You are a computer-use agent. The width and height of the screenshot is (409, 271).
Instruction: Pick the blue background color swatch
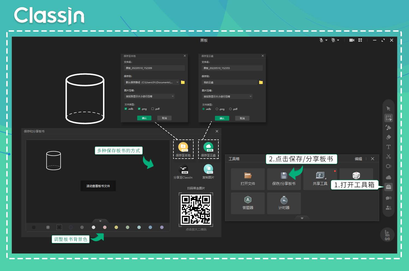point(150,227)
